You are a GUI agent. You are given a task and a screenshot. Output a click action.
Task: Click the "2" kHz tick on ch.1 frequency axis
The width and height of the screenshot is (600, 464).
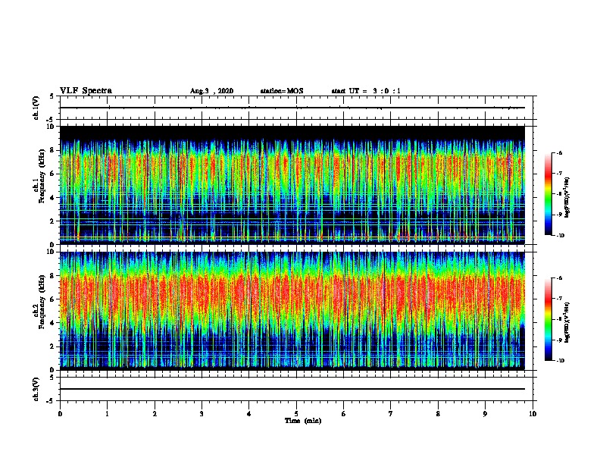coord(52,221)
